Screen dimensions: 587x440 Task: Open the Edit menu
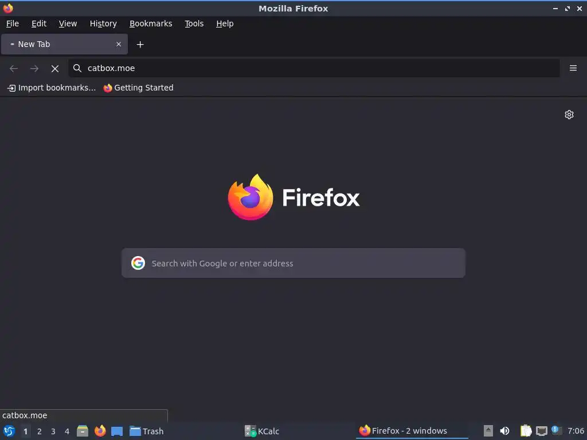tap(39, 23)
